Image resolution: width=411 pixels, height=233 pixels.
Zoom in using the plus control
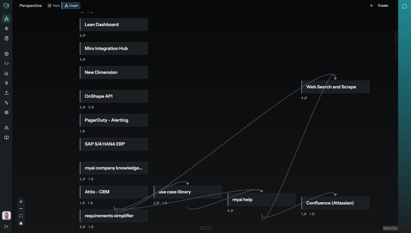coord(21,202)
